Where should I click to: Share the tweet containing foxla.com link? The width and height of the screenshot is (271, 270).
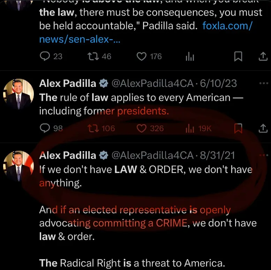click(x=262, y=57)
